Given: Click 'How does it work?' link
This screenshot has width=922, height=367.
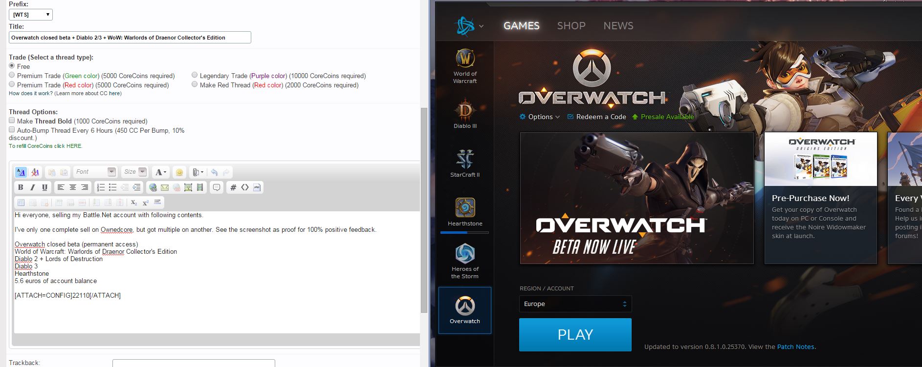Looking at the screenshot, I should 30,93.
